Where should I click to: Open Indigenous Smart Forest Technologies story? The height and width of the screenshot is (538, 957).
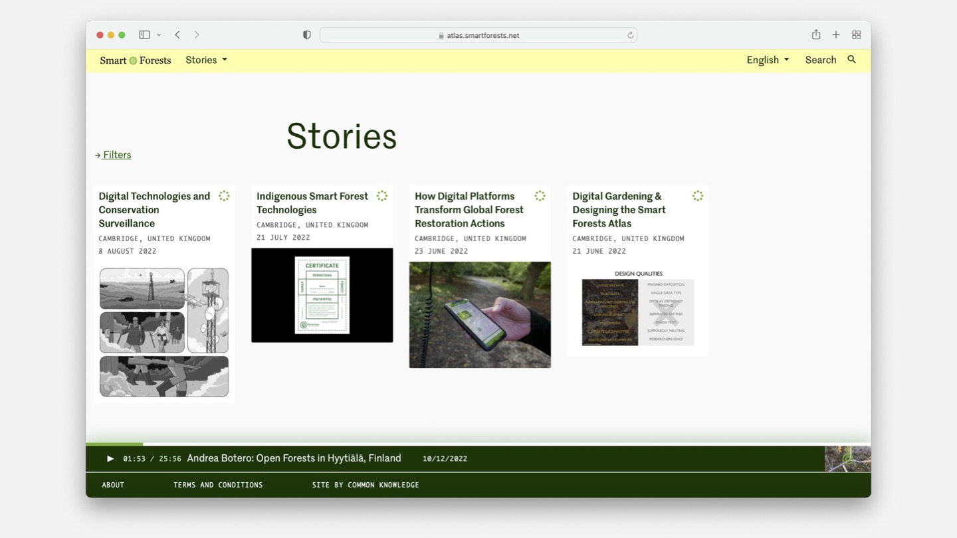[x=312, y=203]
